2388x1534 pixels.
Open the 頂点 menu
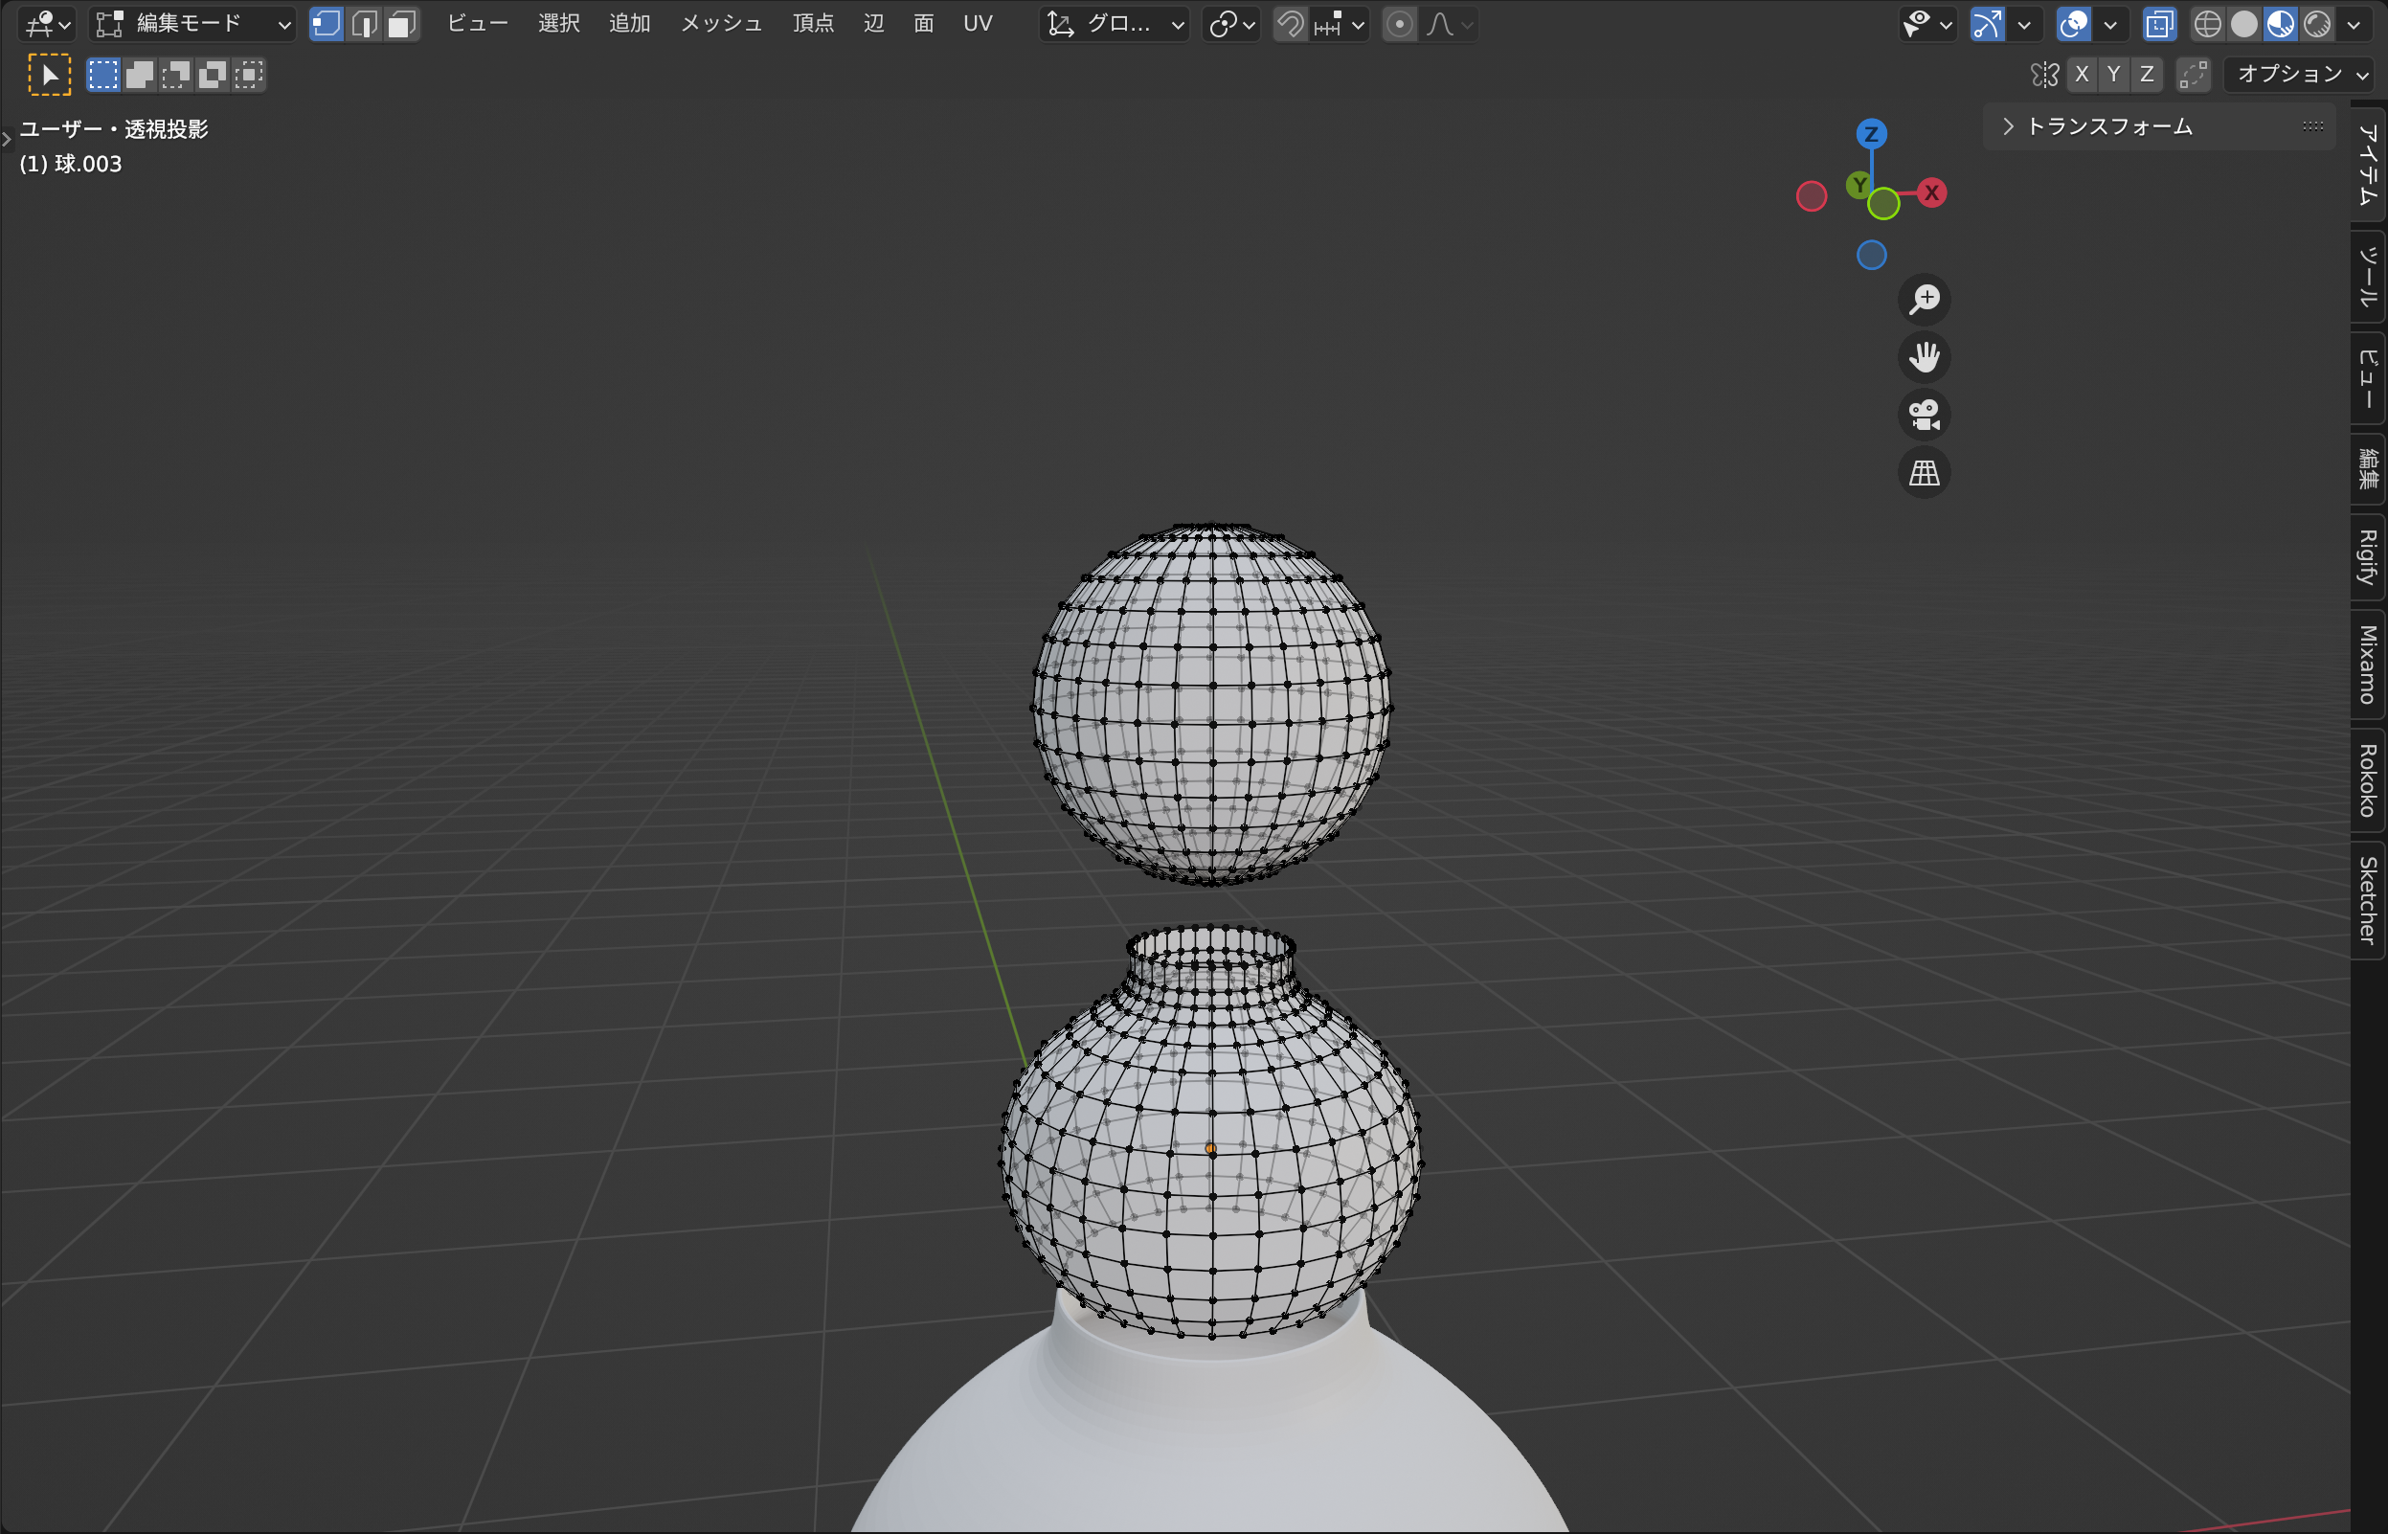pyautogui.click(x=813, y=24)
